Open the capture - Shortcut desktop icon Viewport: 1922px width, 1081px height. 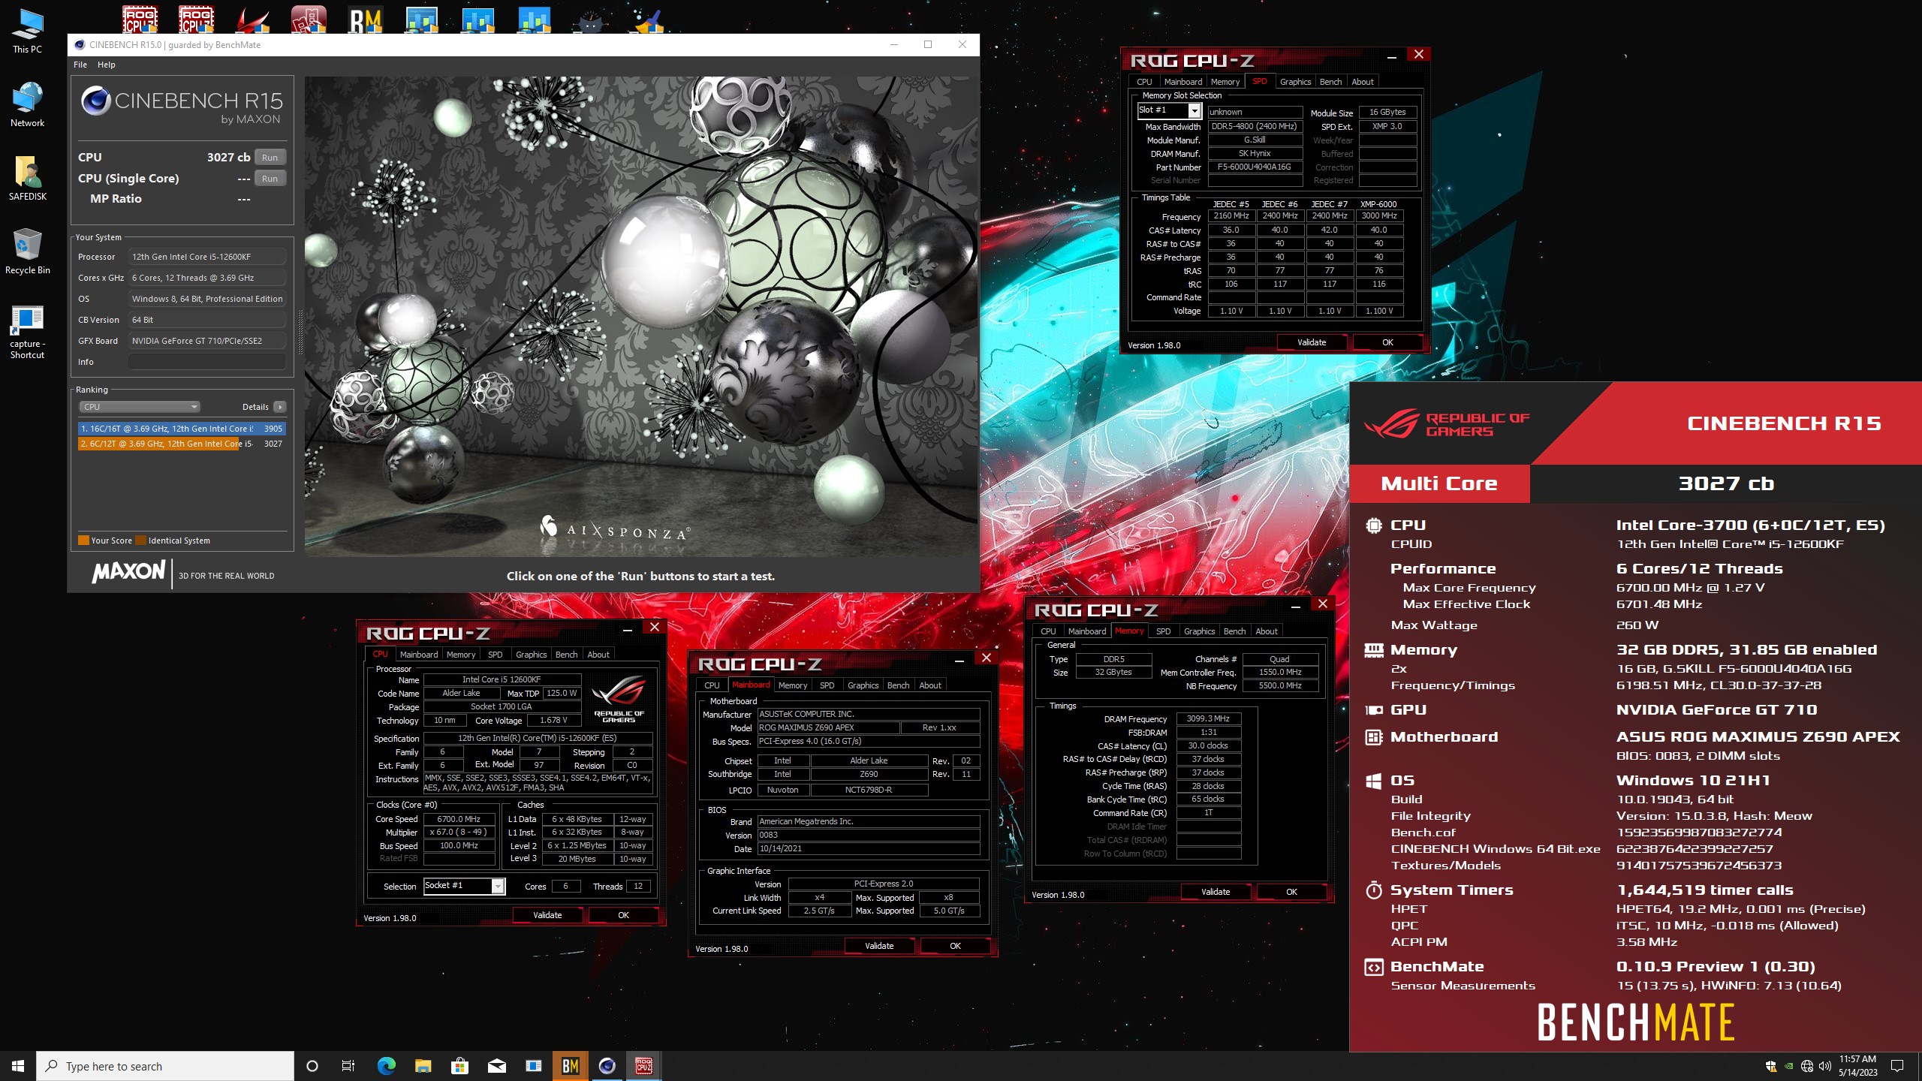pyautogui.click(x=28, y=331)
